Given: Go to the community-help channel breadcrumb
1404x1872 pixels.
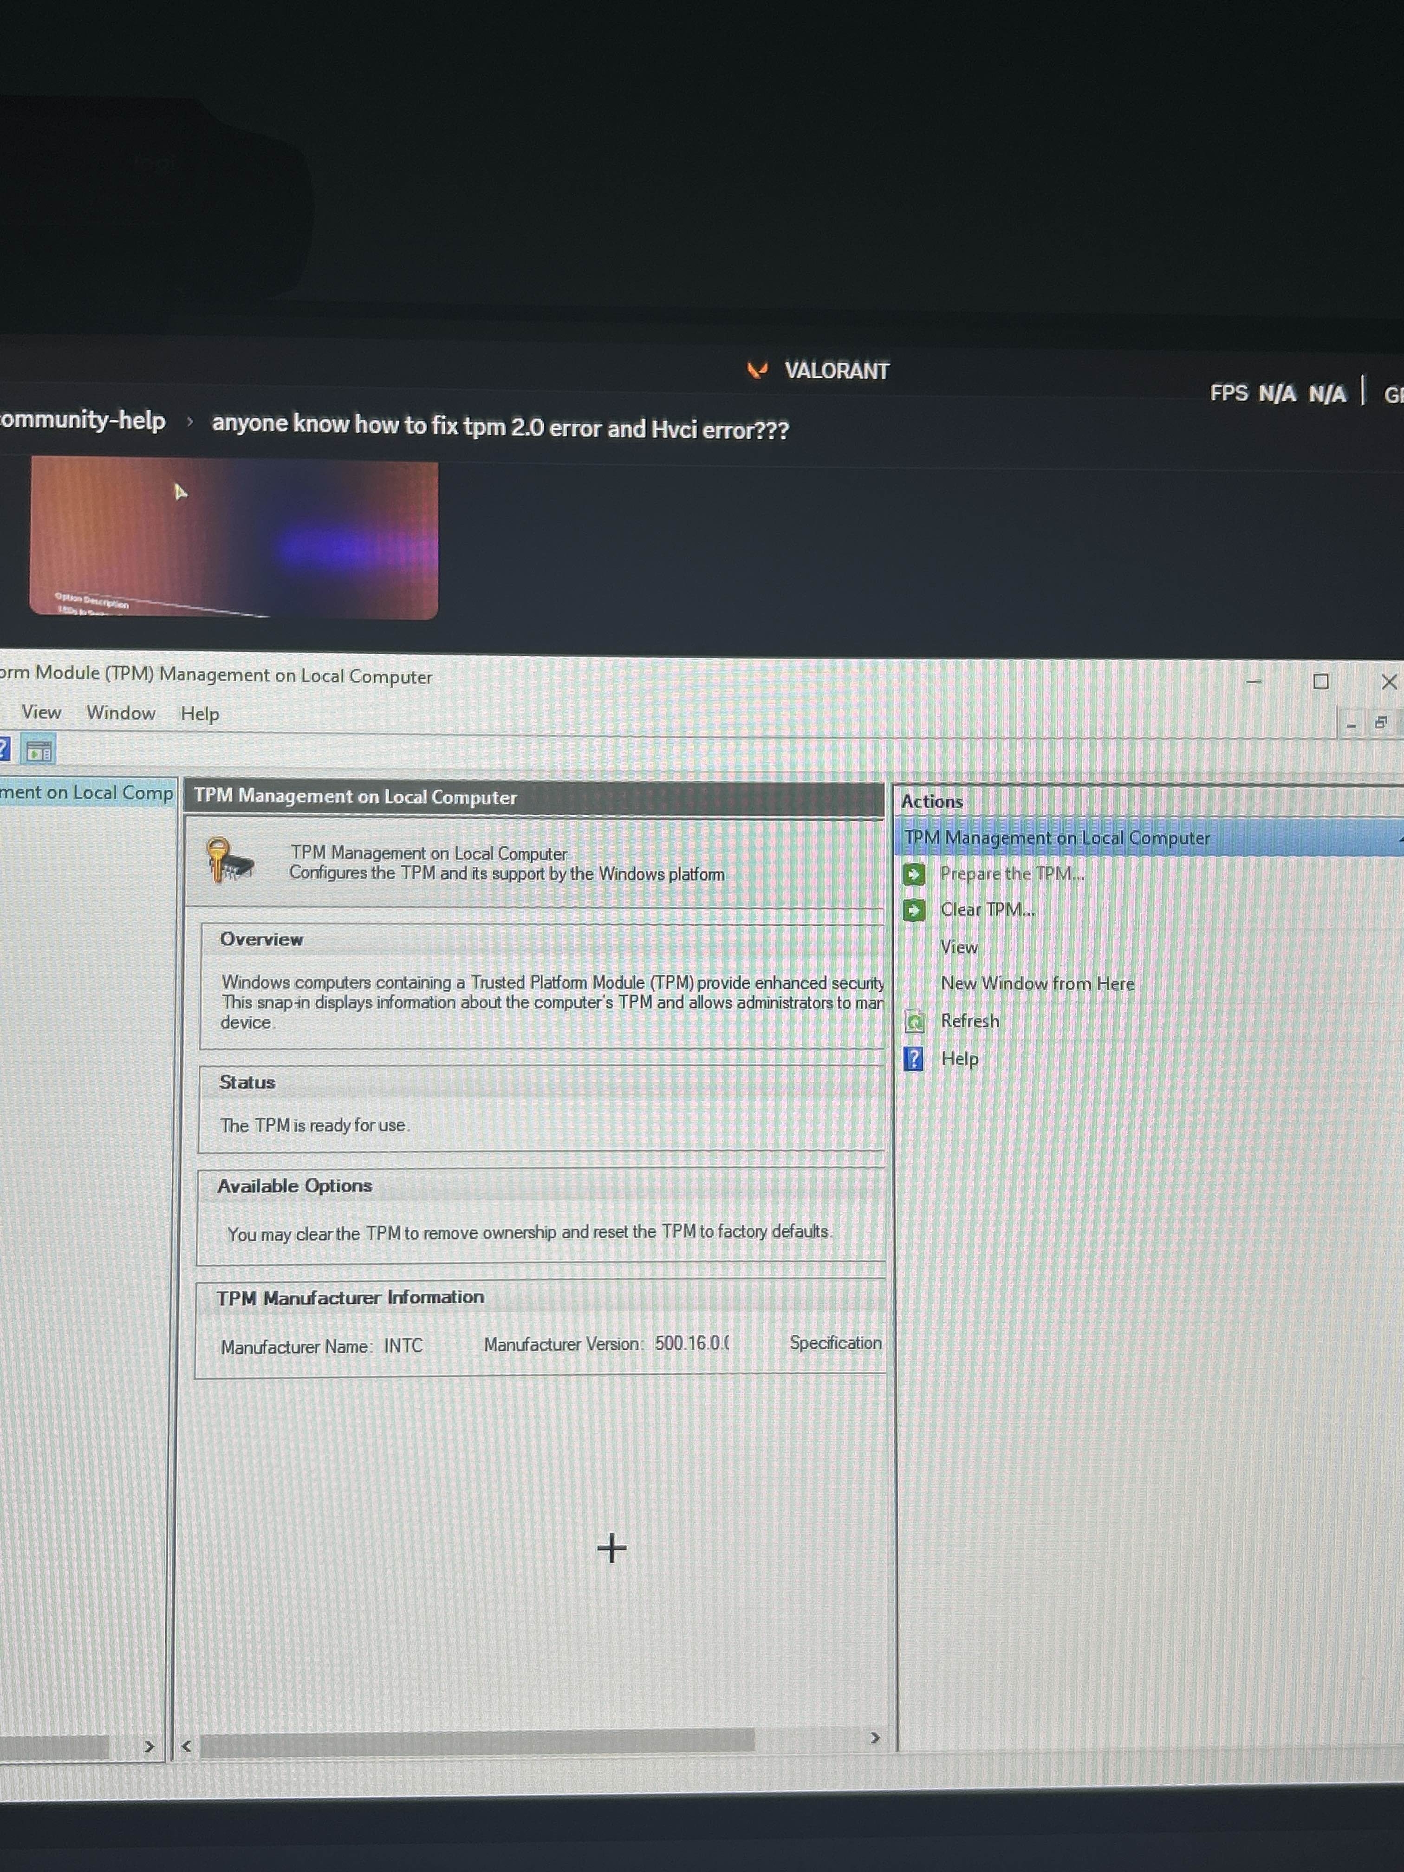Looking at the screenshot, I should (x=83, y=421).
